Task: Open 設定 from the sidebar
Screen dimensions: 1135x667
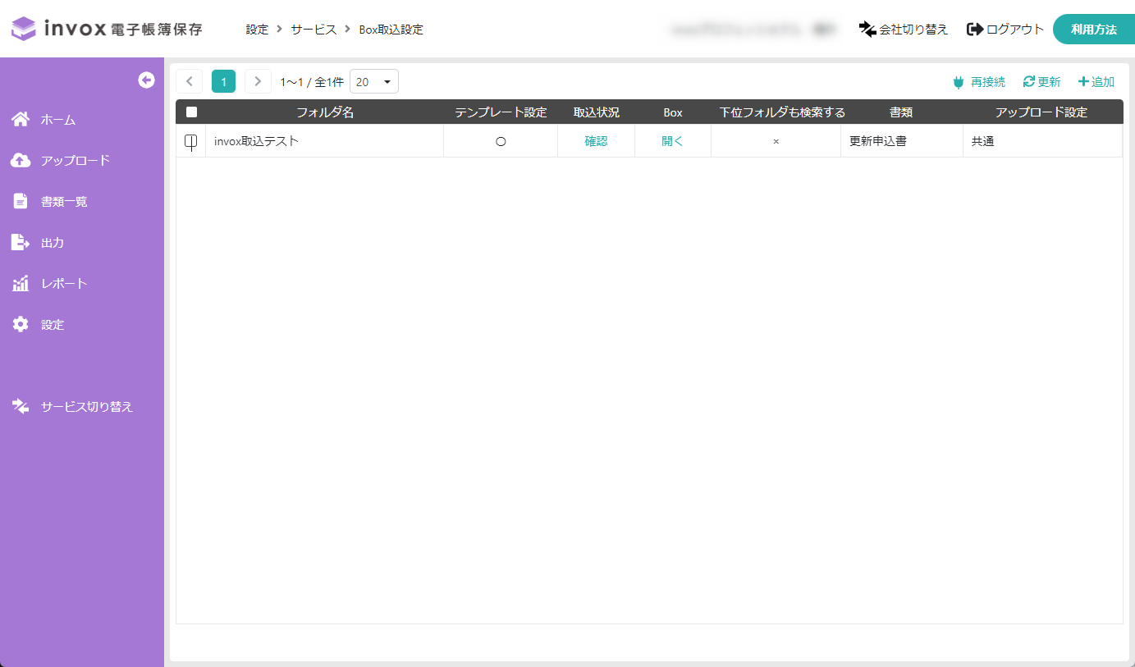Action: [52, 323]
